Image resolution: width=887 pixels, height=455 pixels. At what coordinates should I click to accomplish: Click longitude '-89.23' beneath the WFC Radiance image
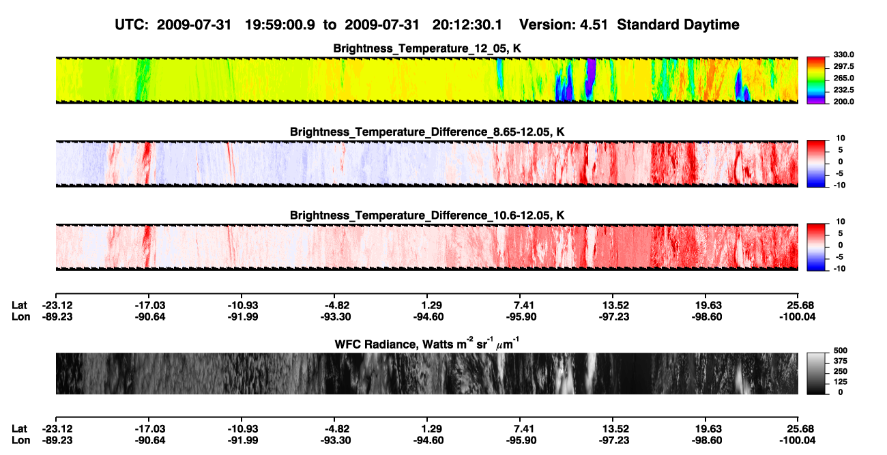click(57, 439)
